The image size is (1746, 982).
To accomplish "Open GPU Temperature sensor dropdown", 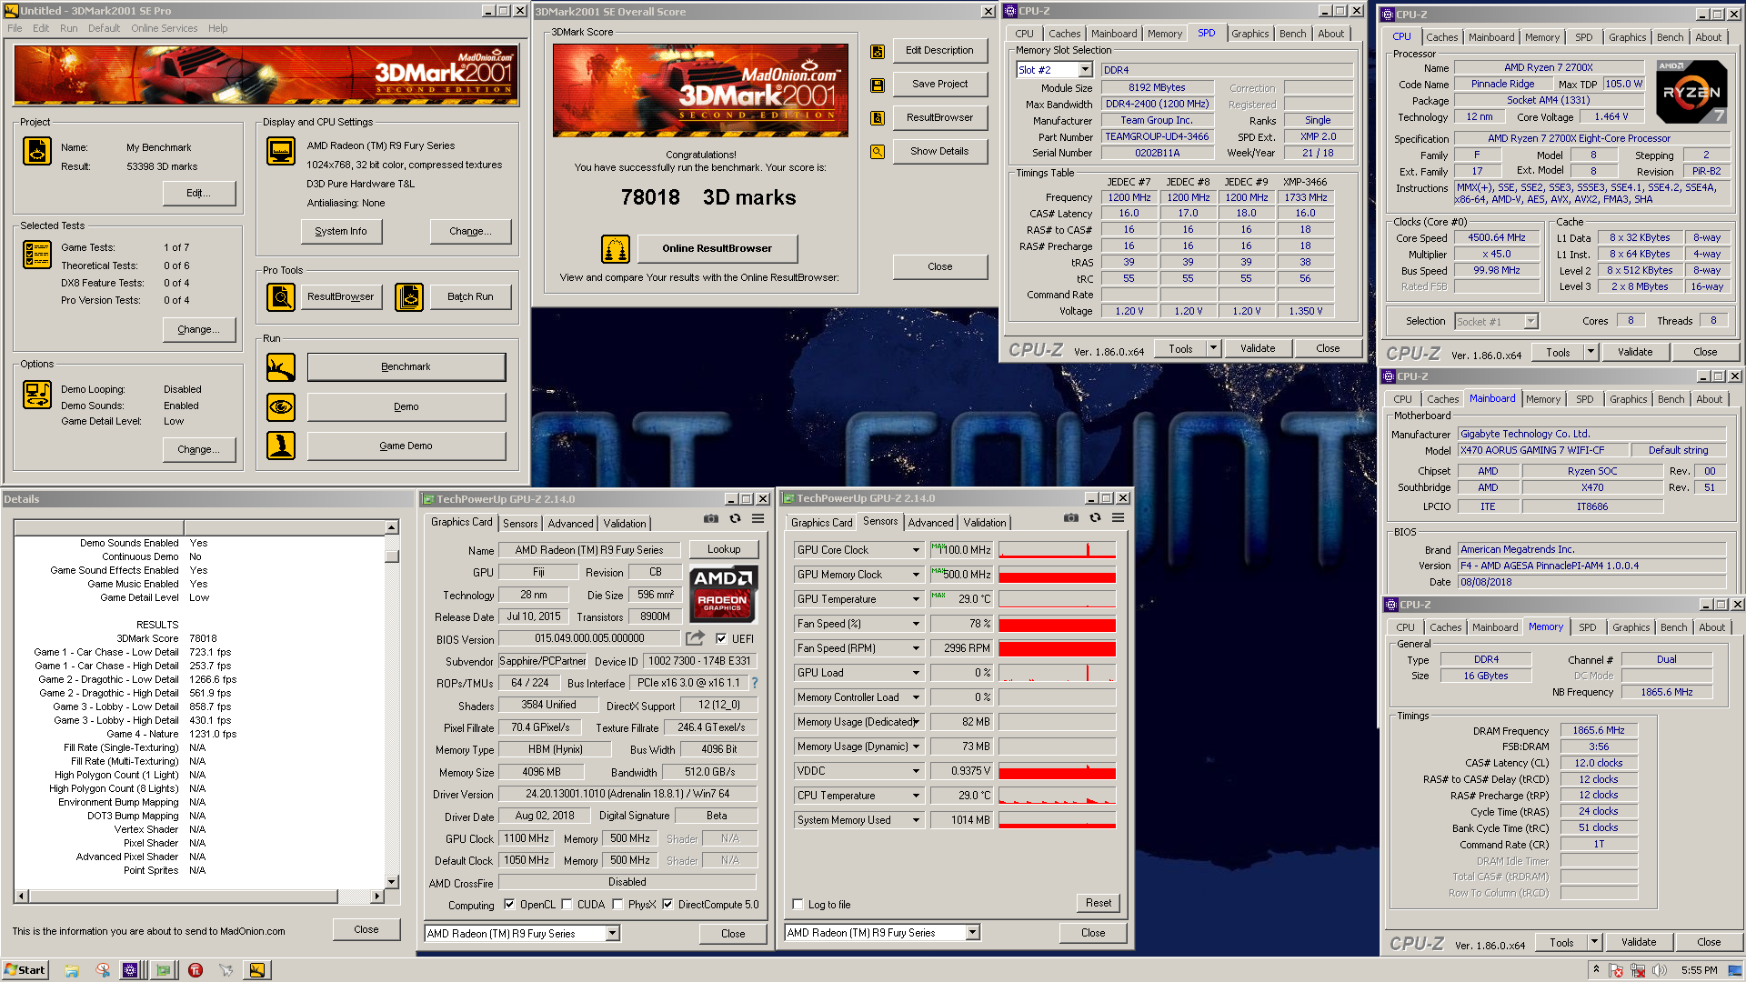I will (916, 599).
